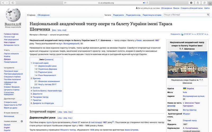212x132 pixels.
Task: Open Головна сторінка in the sidebar
Action: pyautogui.click(x=11, y=34)
